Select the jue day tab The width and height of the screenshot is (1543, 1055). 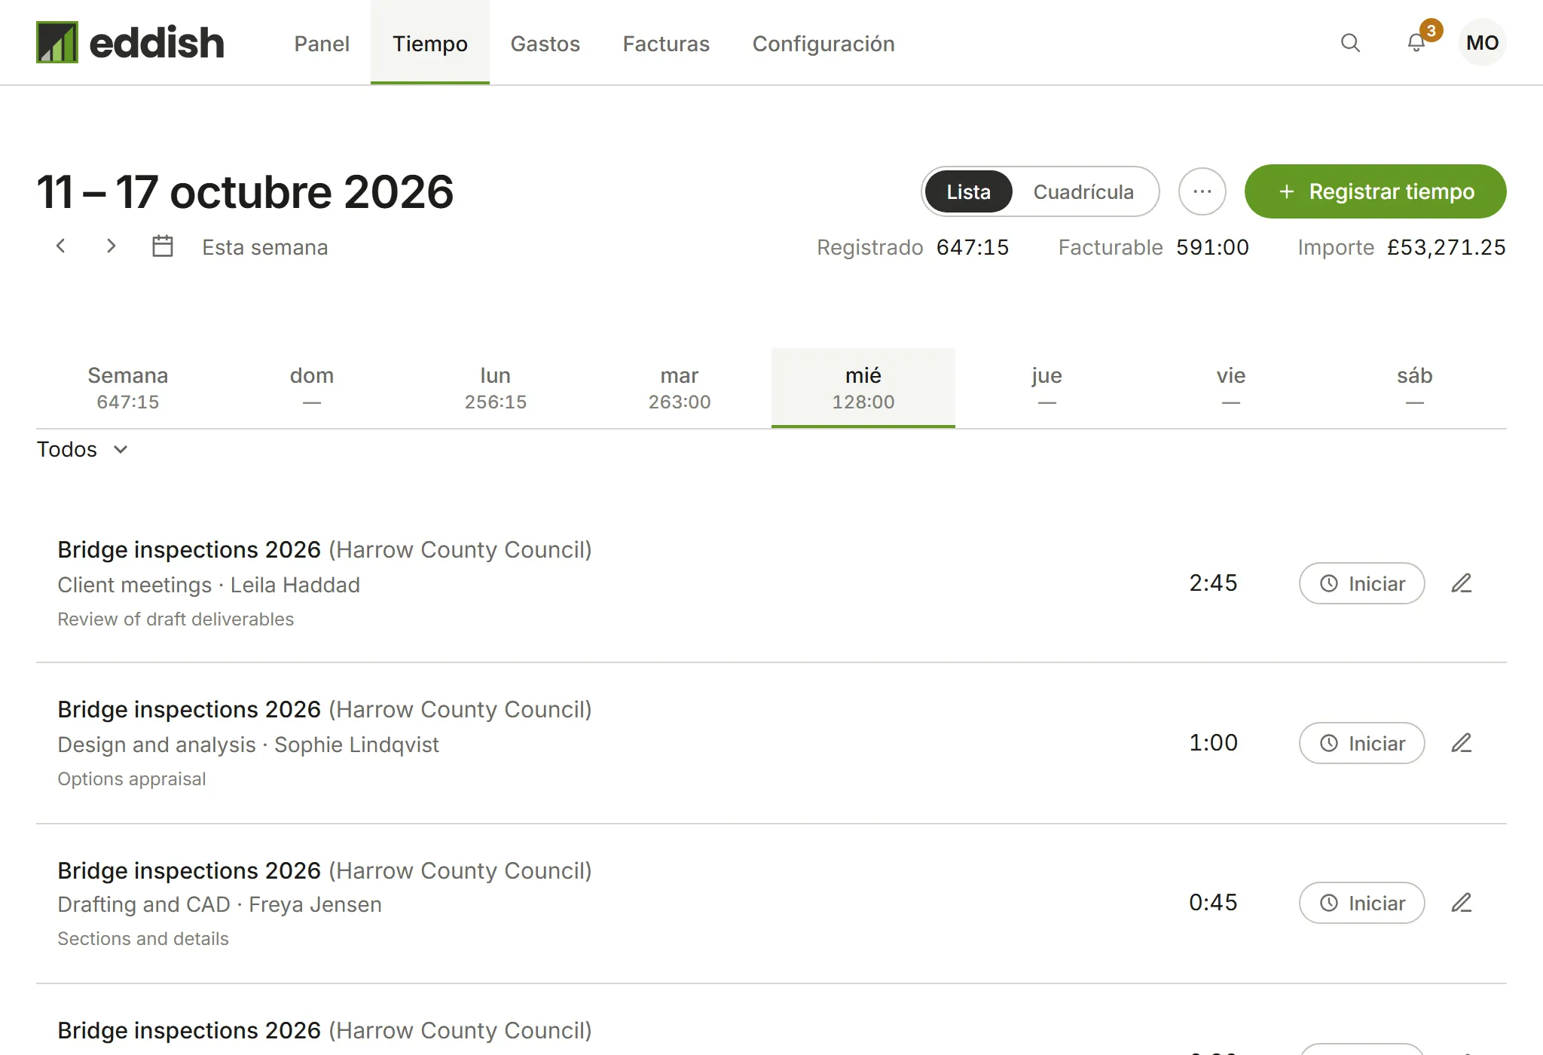1047,388
